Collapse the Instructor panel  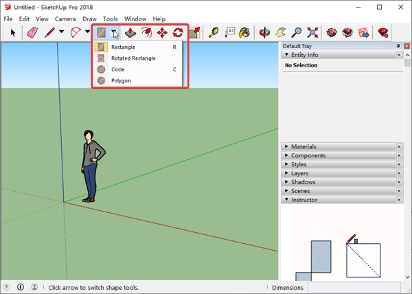pyautogui.click(x=286, y=199)
